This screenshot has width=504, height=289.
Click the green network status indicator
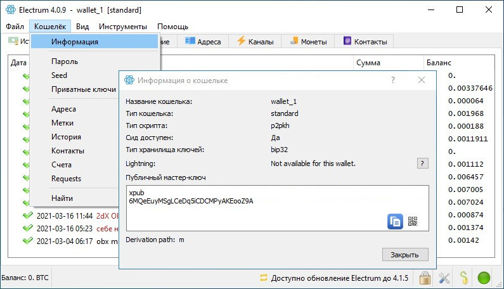point(484,278)
